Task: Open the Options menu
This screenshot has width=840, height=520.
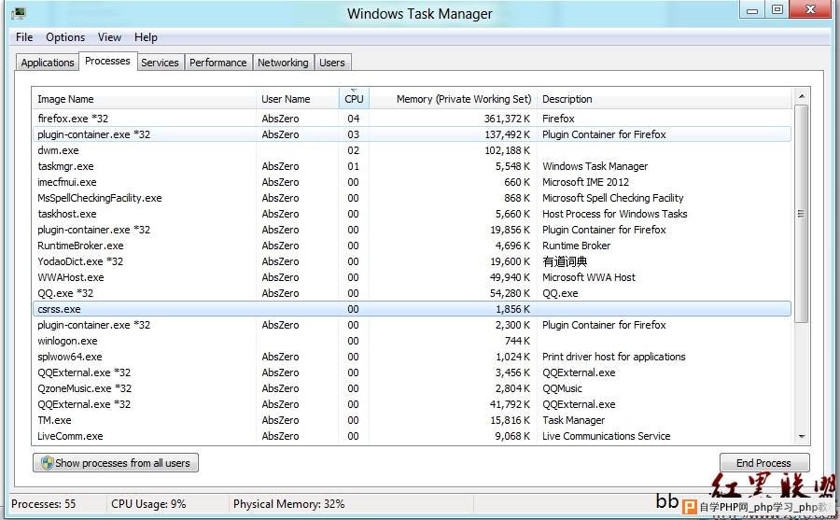Action: tap(65, 37)
